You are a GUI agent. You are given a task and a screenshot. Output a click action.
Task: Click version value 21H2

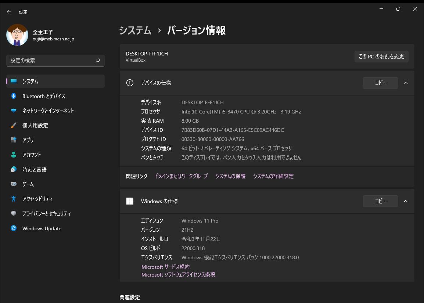point(187,230)
